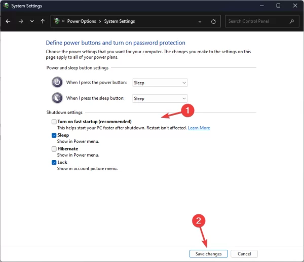Viewport: 304px width, 262px height.
Task: Click heading 'Define power buttons and turn on password protection'
Action: [116, 43]
